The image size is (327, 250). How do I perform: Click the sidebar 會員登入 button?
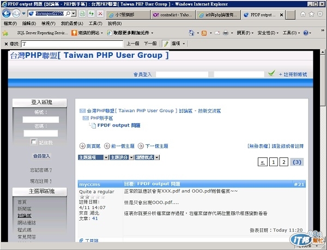pyautogui.click(x=41, y=156)
